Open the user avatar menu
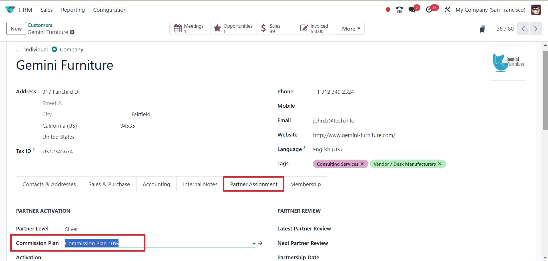The width and height of the screenshot is (548, 261). [536, 10]
